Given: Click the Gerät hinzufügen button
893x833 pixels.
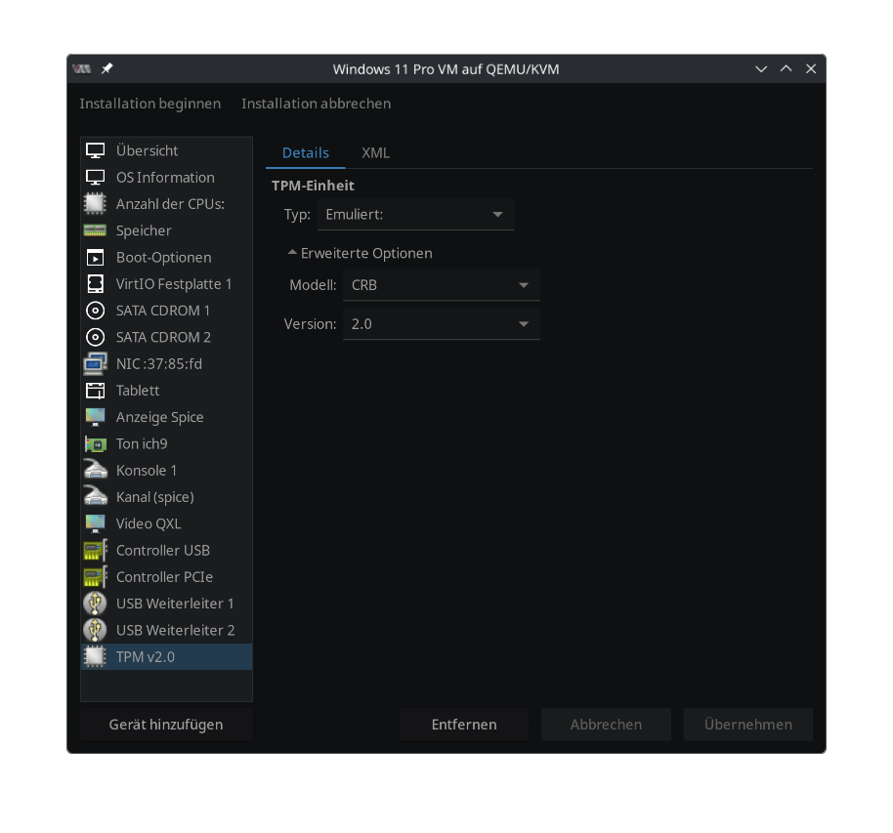Looking at the screenshot, I should click(x=166, y=725).
